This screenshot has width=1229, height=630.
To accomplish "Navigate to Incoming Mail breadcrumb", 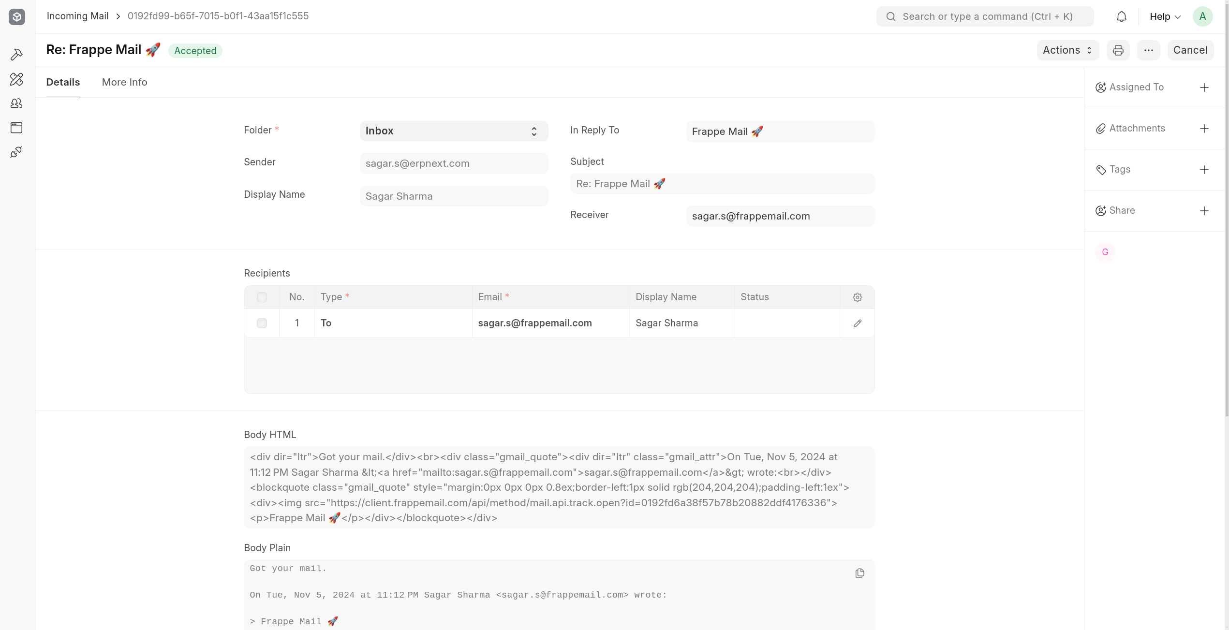I will pyautogui.click(x=77, y=16).
